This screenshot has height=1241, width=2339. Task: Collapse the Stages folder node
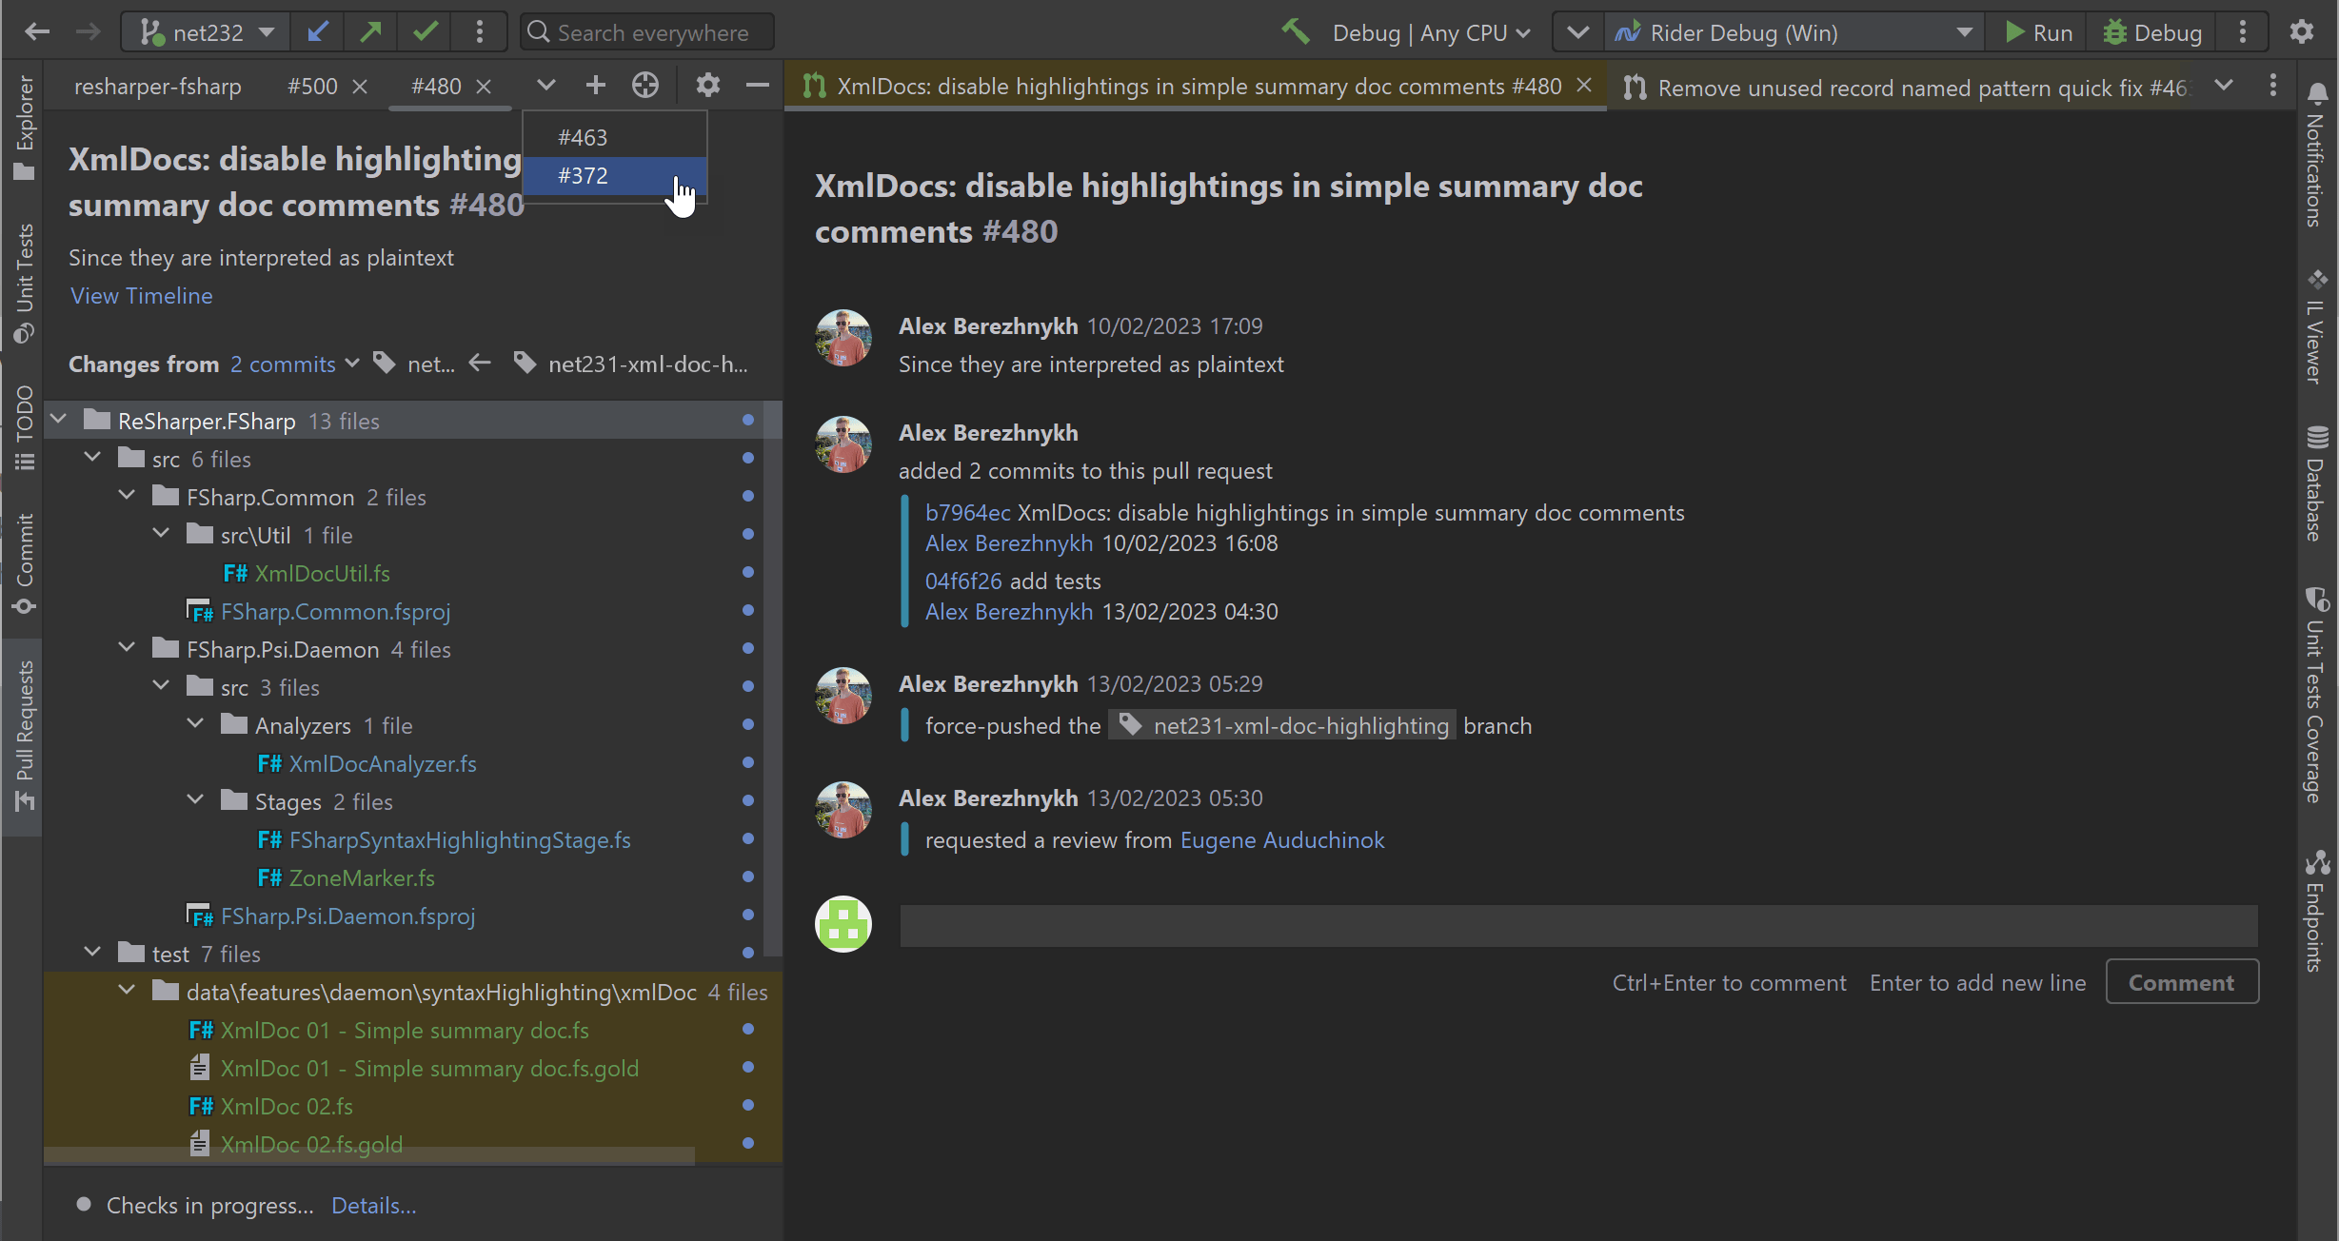[x=195, y=801]
